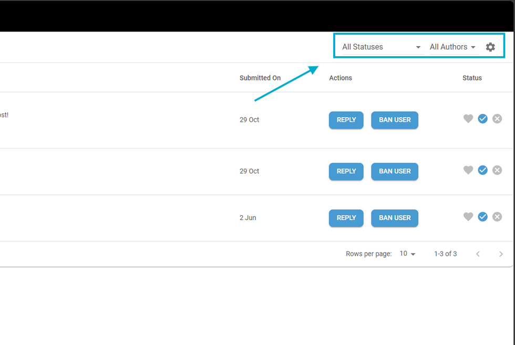Toggle approved checkmark on 2 Jun row

482,217
